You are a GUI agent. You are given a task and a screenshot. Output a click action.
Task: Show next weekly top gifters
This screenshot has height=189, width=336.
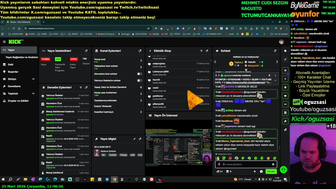coord(277,62)
